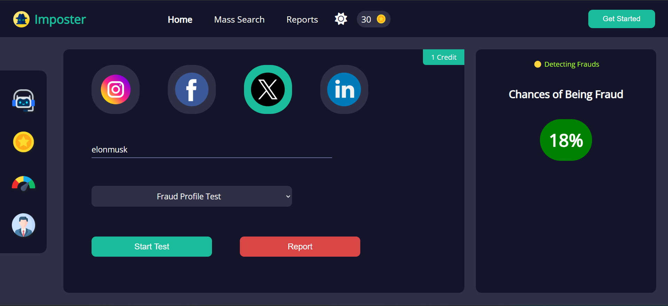
Task: Focus the username field containing elonmusk
Action: (212, 150)
